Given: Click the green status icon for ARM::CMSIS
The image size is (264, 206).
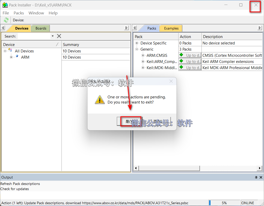Looking at the screenshot, I should [181, 55].
